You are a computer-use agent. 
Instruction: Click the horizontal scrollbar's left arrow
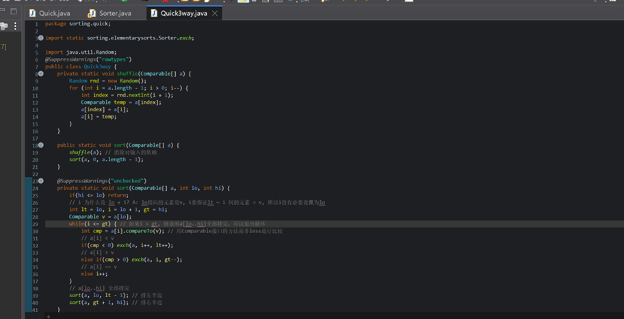click(49, 317)
